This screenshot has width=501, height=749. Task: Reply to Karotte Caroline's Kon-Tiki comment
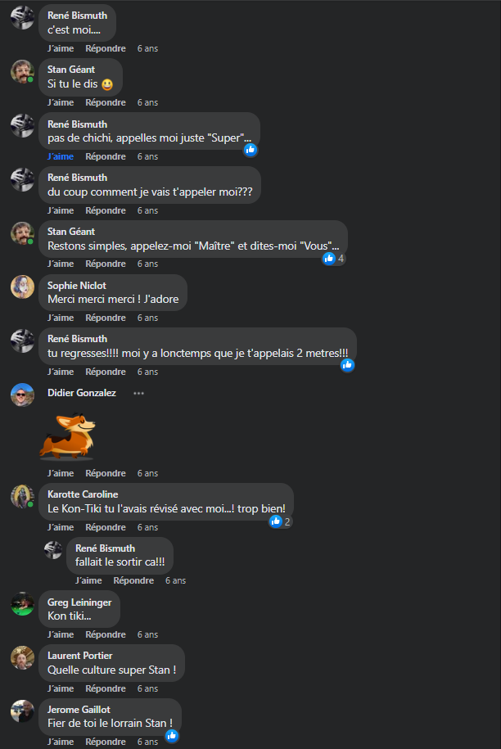(106, 527)
